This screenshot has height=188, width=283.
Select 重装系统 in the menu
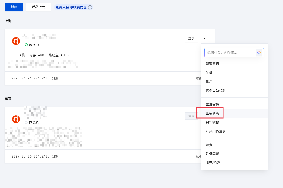(x=212, y=113)
